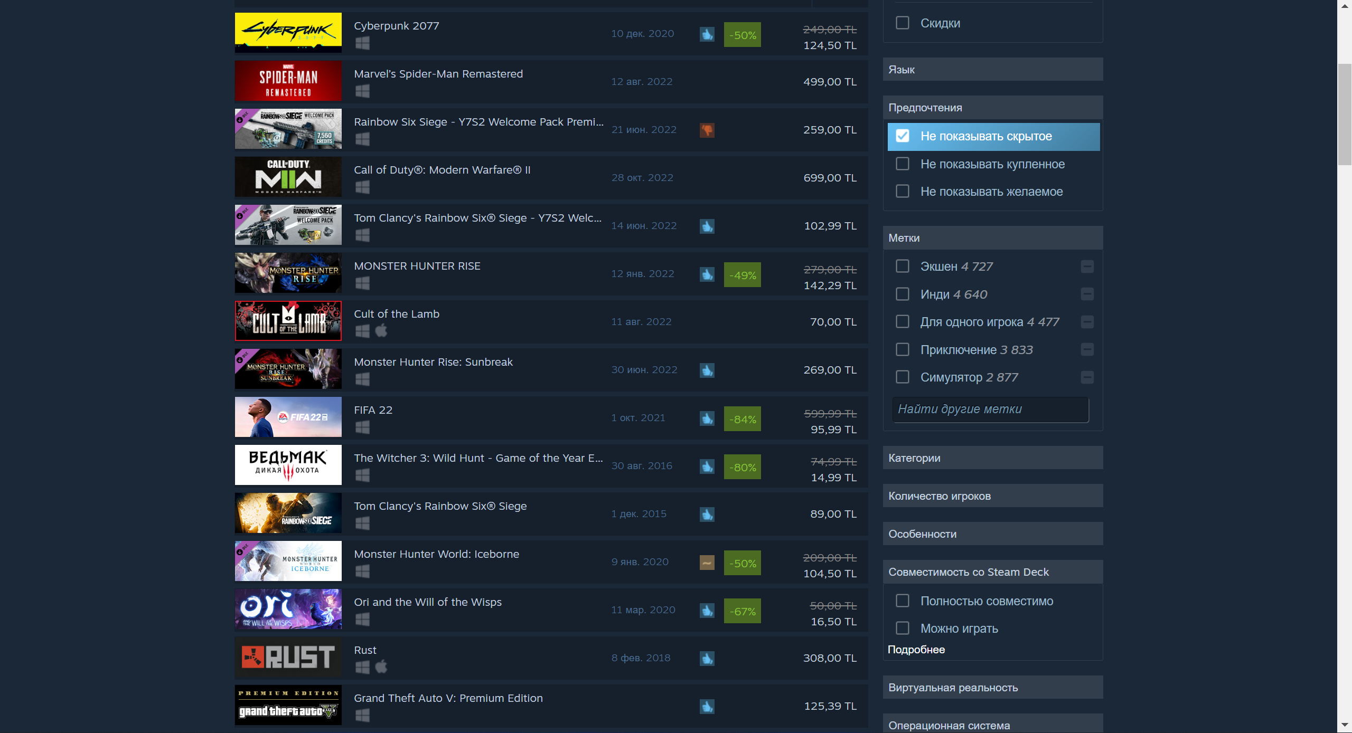Toggle the 'Не показывать скрытое' checkbox
This screenshot has height=733, width=1352.
click(902, 136)
